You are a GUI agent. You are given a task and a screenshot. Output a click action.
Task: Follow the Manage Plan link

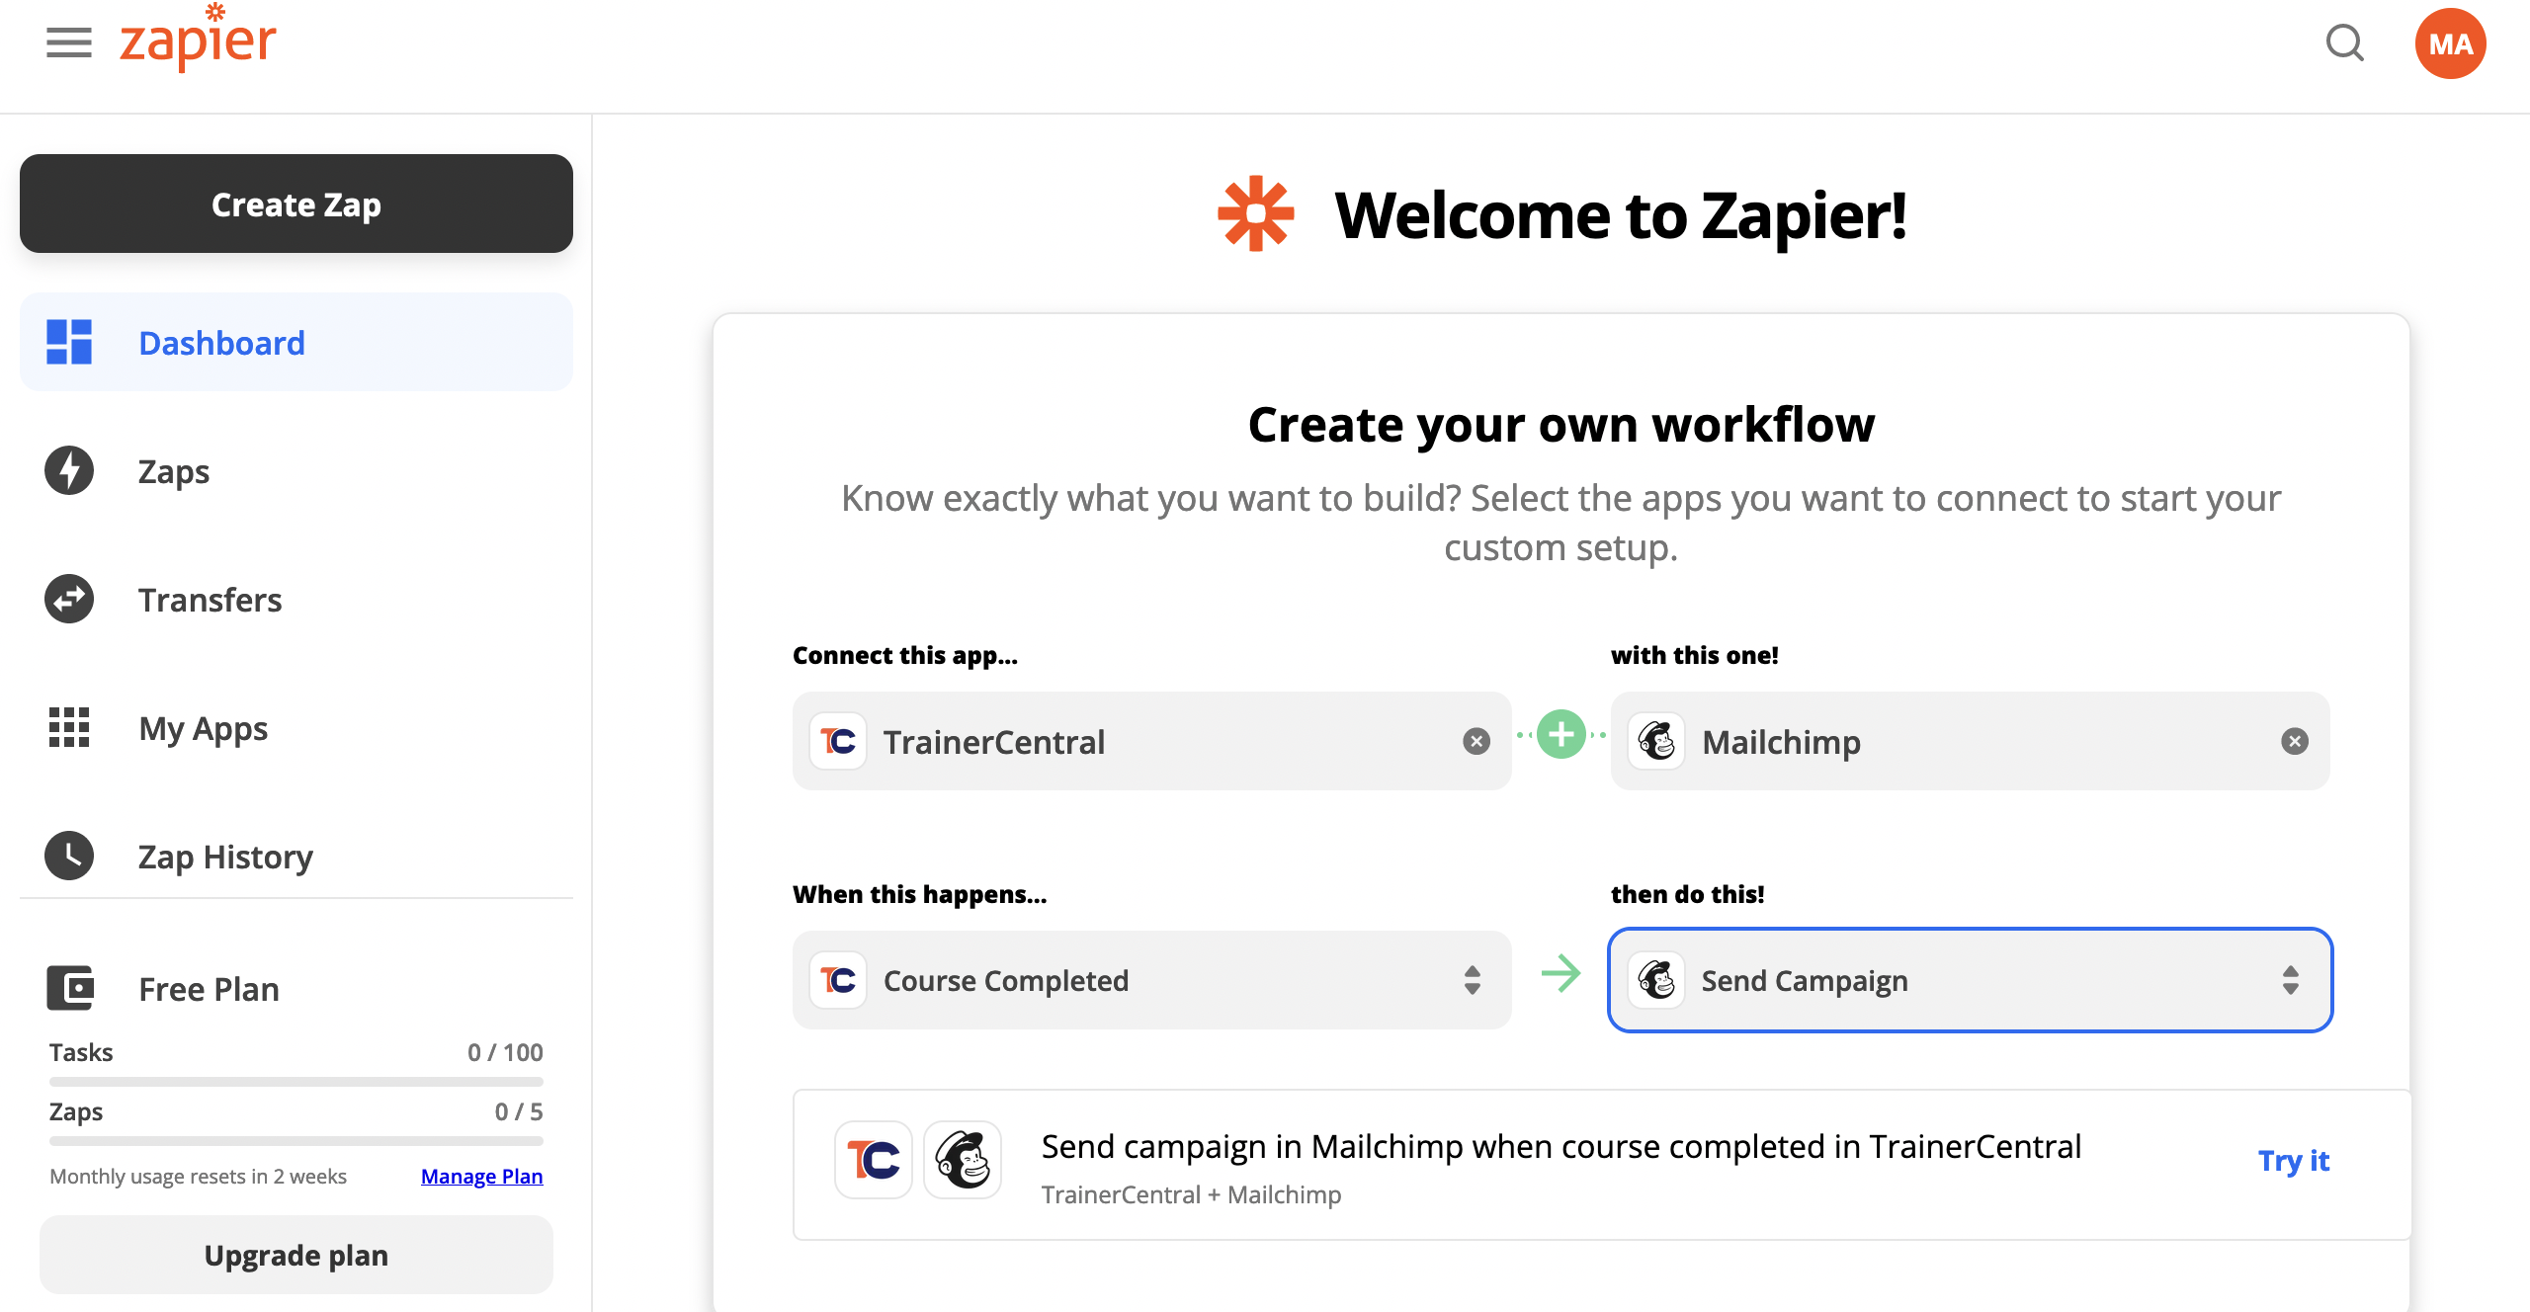(x=481, y=1176)
